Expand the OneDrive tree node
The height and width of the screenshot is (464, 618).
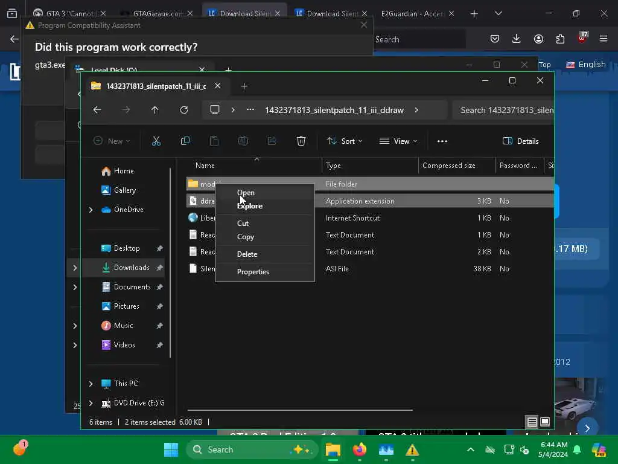91,210
